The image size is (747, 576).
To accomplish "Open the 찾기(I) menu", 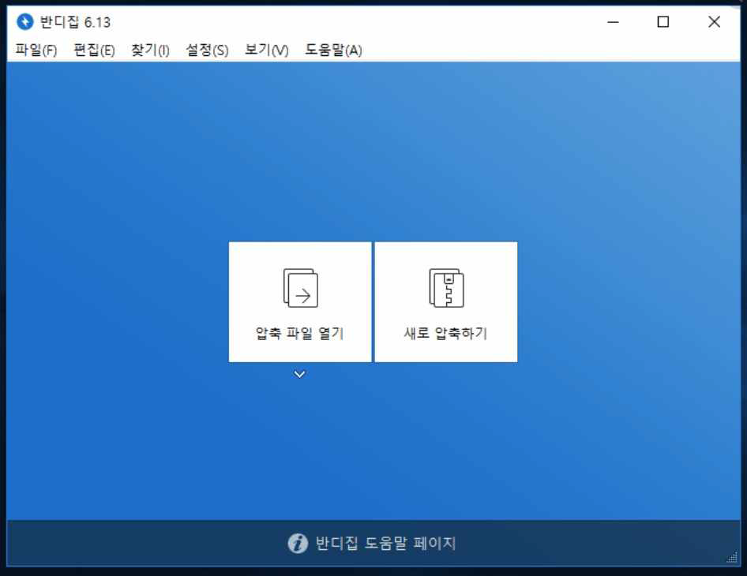I will pos(150,50).
